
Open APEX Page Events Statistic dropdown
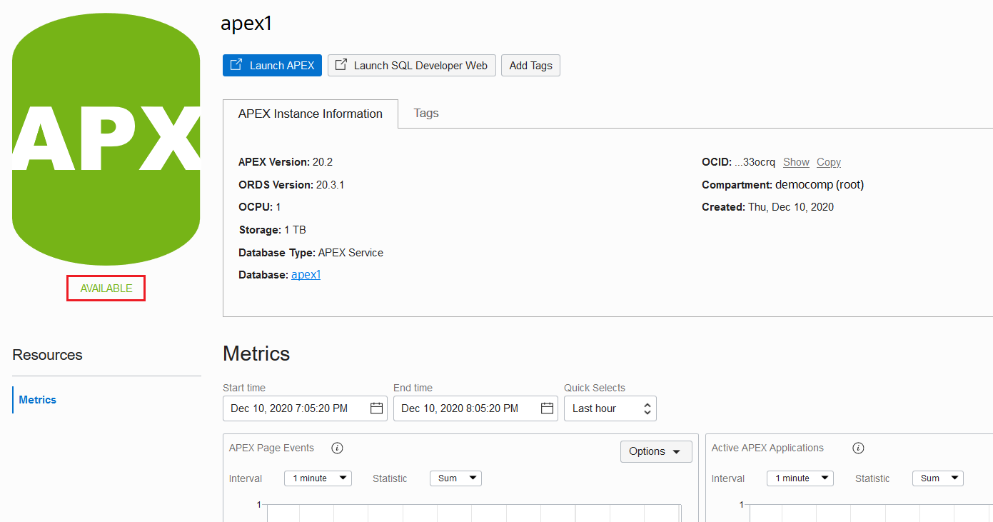(x=455, y=478)
